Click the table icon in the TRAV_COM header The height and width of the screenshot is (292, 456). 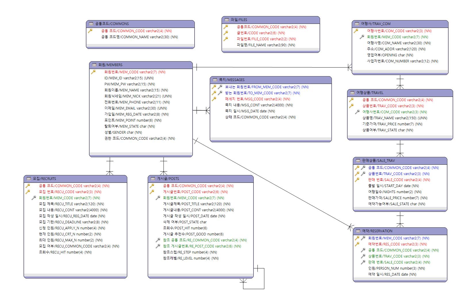(x=357, y=24)
